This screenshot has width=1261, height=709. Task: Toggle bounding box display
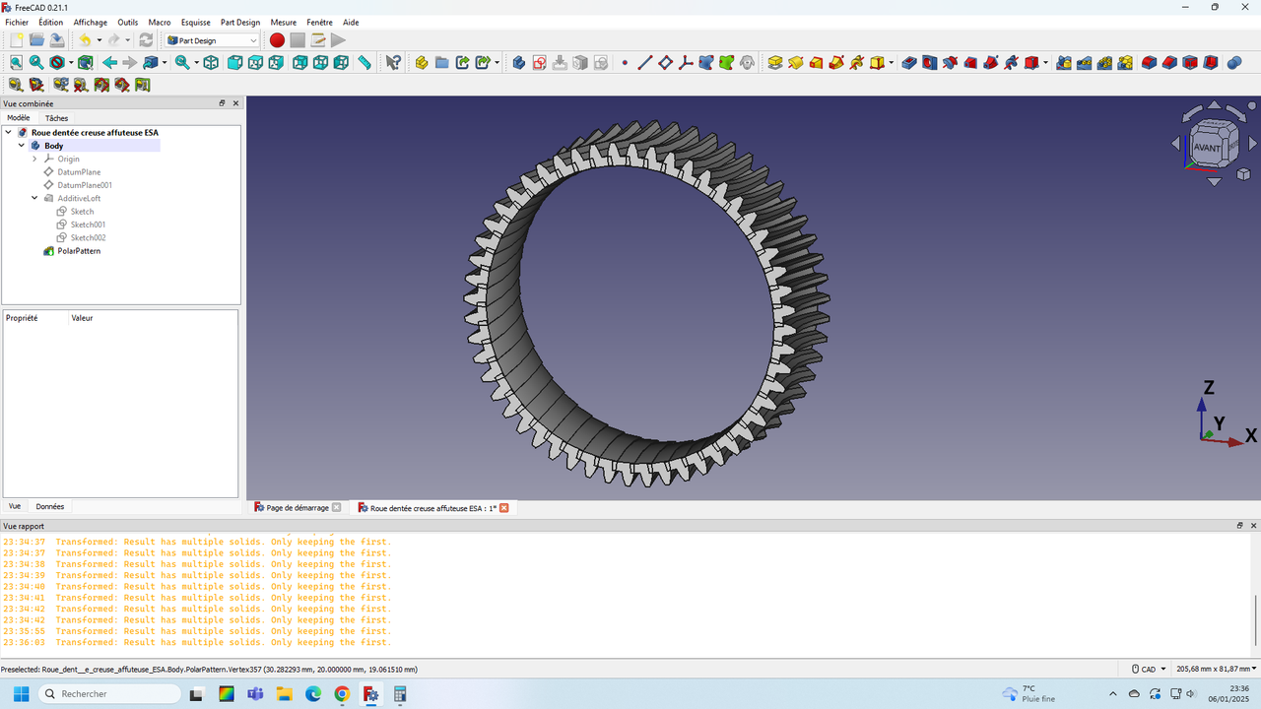pos(85,62)
